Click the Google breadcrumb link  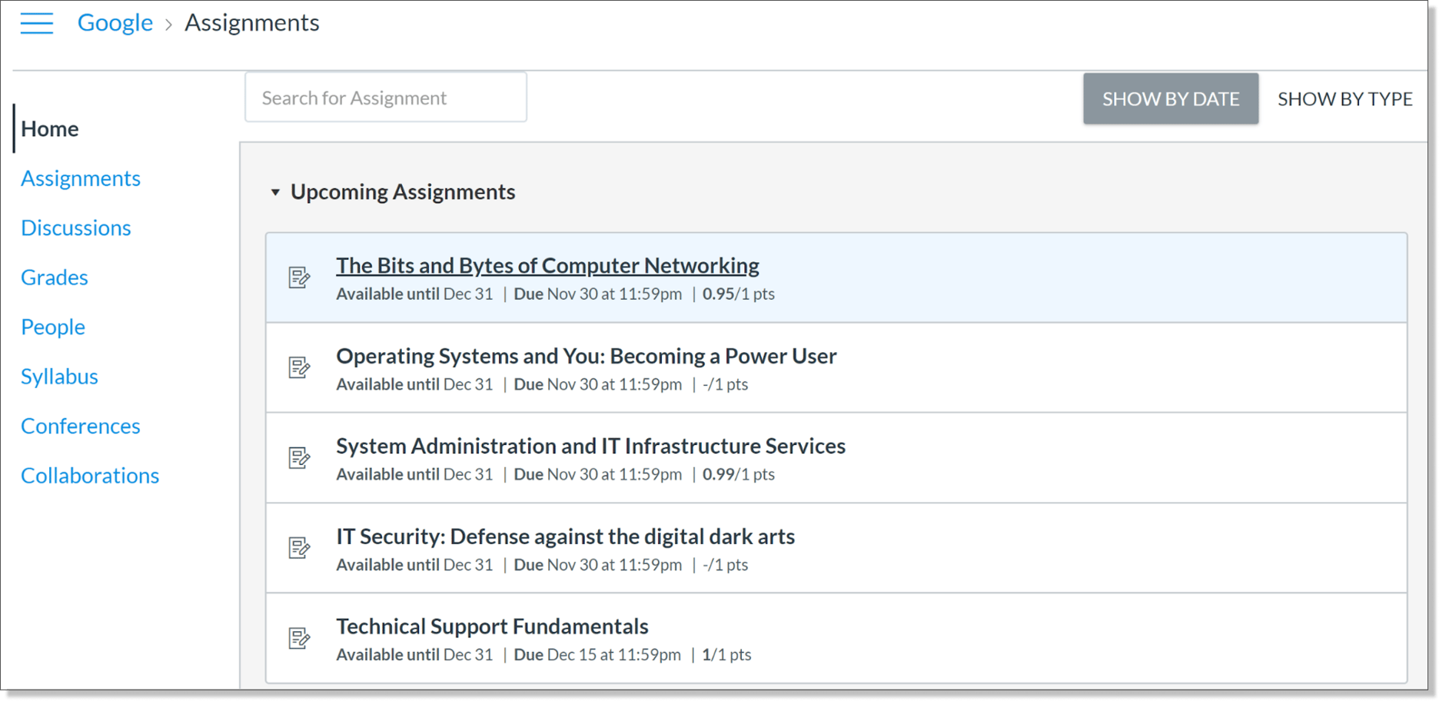pos(115,22)
